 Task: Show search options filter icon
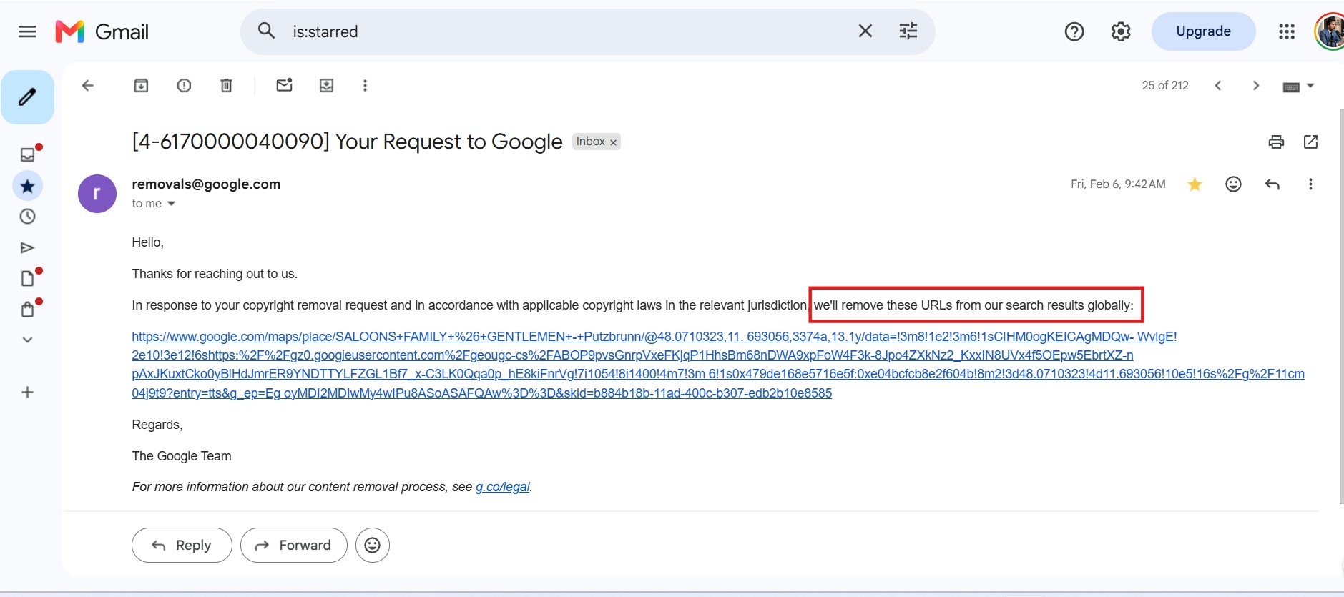[x=908, y=31]
